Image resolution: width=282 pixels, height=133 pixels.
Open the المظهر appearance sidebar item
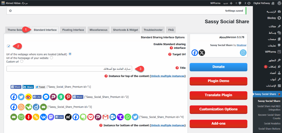pos(274,60)
